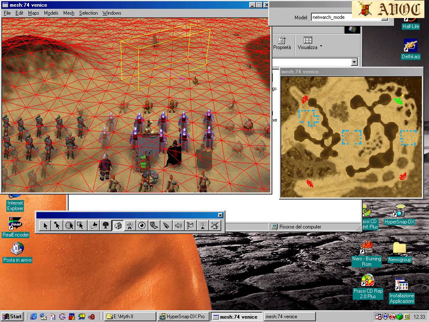Open the Dethkarz desktop shortcut
This screenshot has width=429, height=322.
[x=411, y=49]
